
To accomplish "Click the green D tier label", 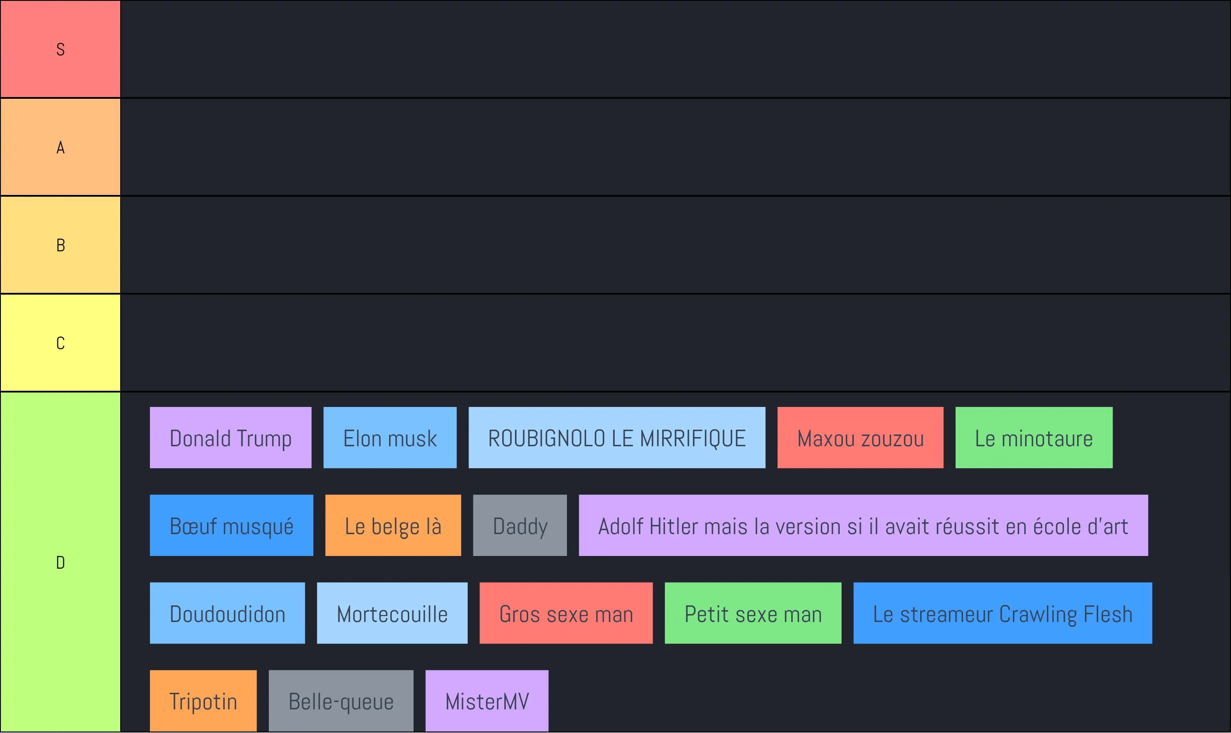I will pos(60,562).
